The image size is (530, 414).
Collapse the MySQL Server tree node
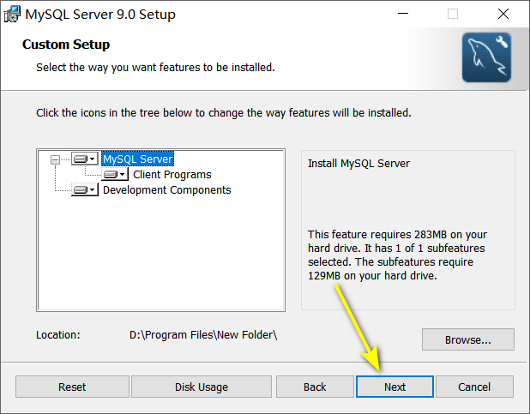pyautogui.click(x=55, y=159)
